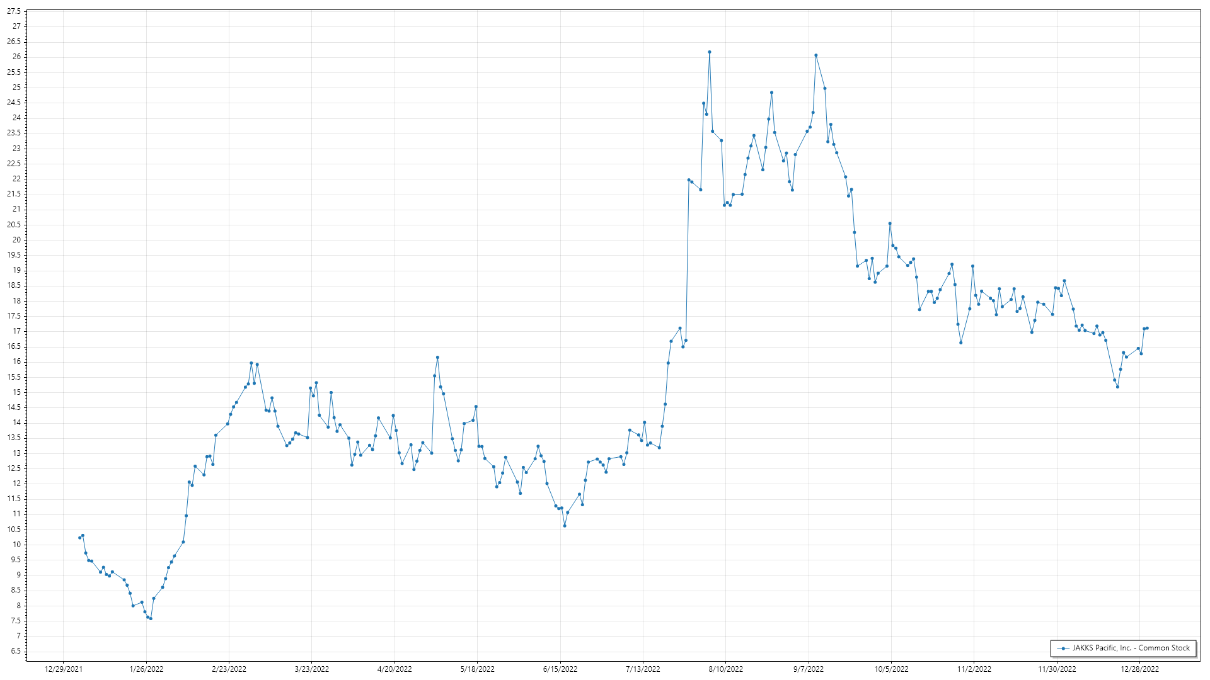This screenshot has height=680, width=1210.
Task: Click the last data point of the series
Action: coord(1147,328)
